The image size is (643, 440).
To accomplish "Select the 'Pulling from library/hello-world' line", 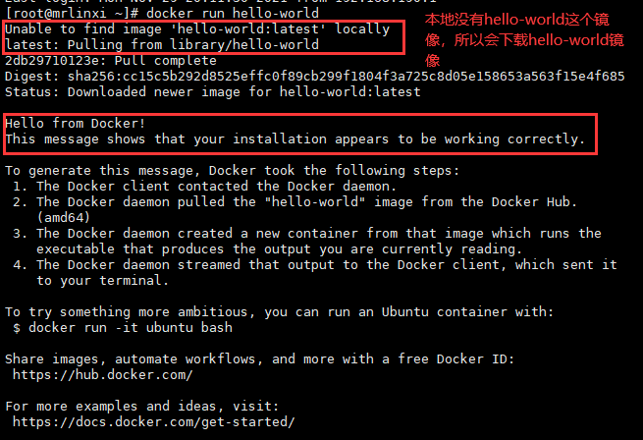I will pos(162,44).
